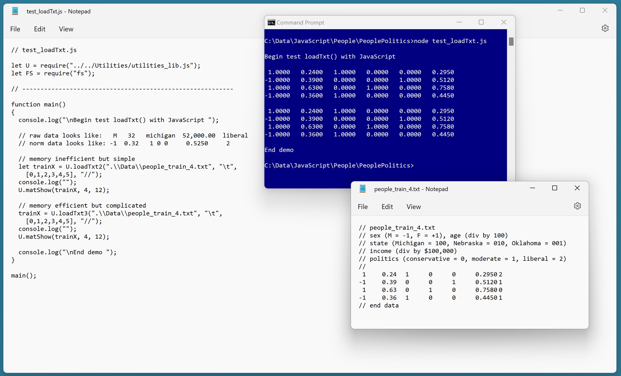Maximize the people_train_4.txt Notepad window
Viewport: 621px width, 376px height.
(554, 188)
